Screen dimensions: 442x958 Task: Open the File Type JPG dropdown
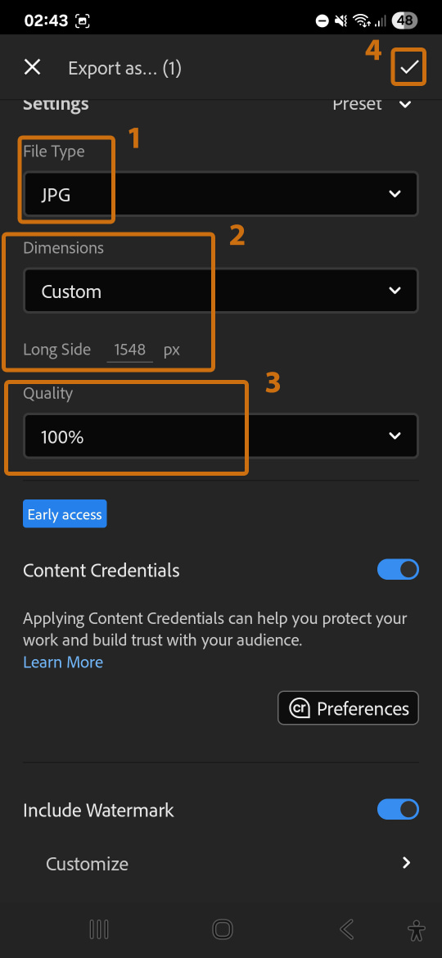[221, 194]
